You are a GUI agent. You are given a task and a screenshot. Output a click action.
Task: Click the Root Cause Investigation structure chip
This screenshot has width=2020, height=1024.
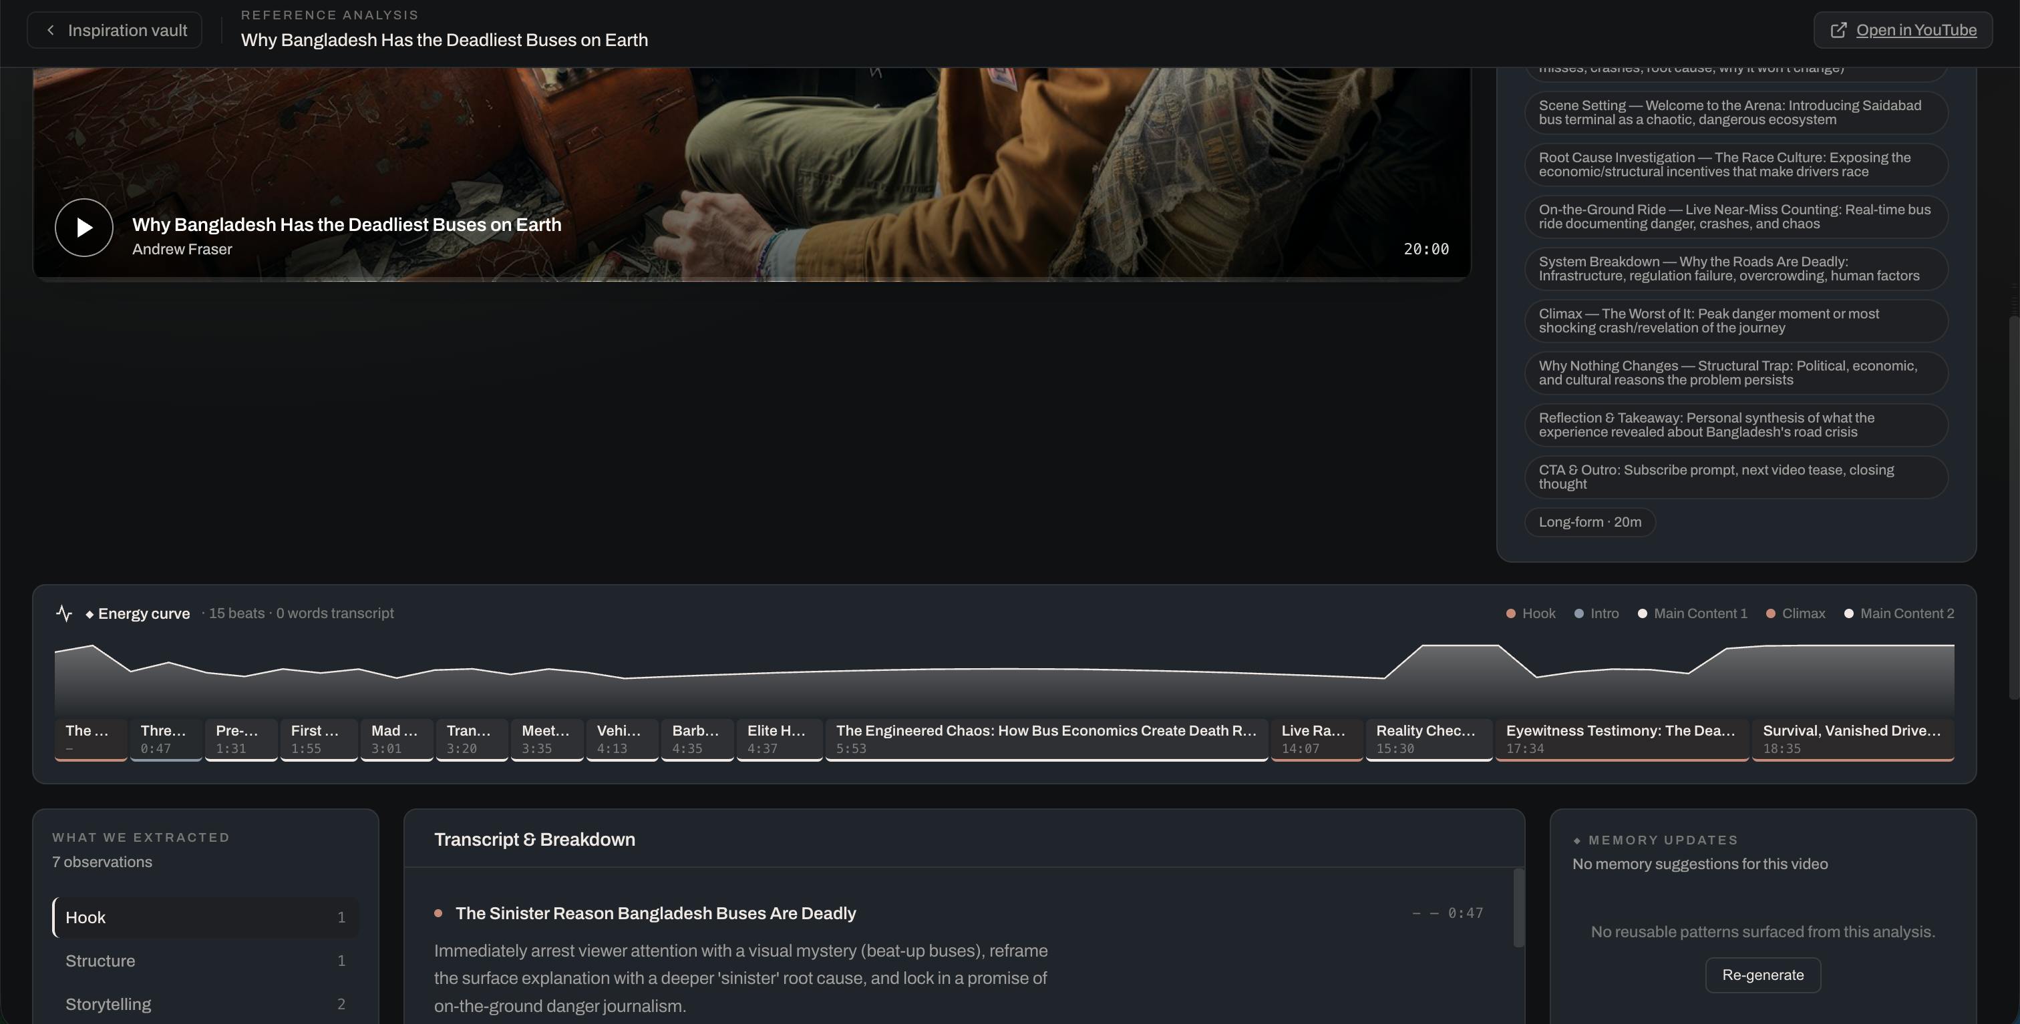[1736, 164]
